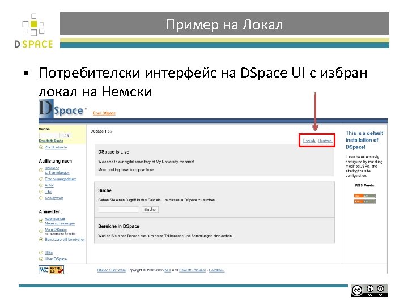Screen dimensions: 408x306
Task: Click the slide title 'Пример на Локал'
Action: click(224, 25)
